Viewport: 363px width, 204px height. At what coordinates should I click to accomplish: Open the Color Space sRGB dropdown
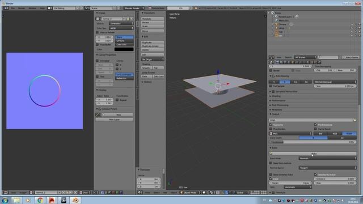(x=121, y=28)
